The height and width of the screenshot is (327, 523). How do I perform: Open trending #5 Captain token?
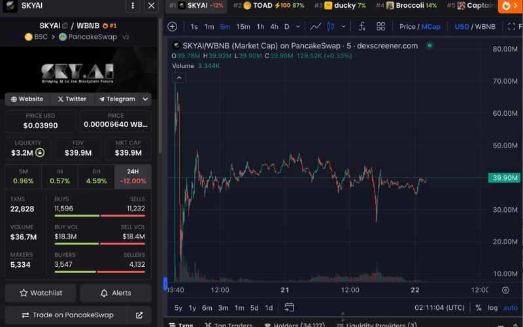pyautogui.click(x=471, y=6)
